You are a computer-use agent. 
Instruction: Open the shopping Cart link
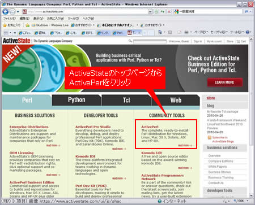(x=241, y=41)
